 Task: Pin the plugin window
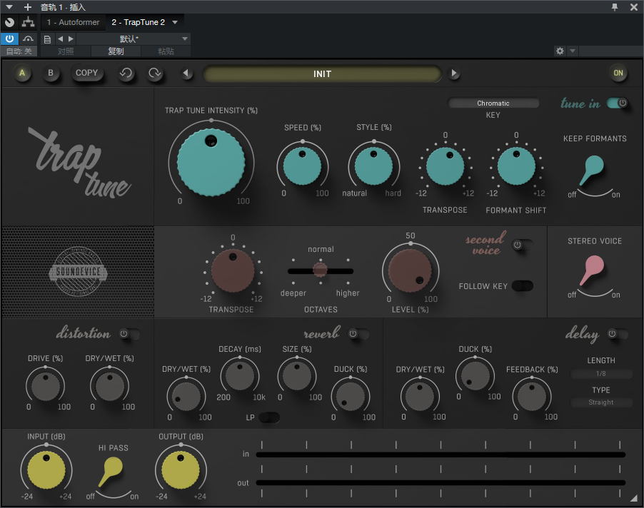pos(615,7)
